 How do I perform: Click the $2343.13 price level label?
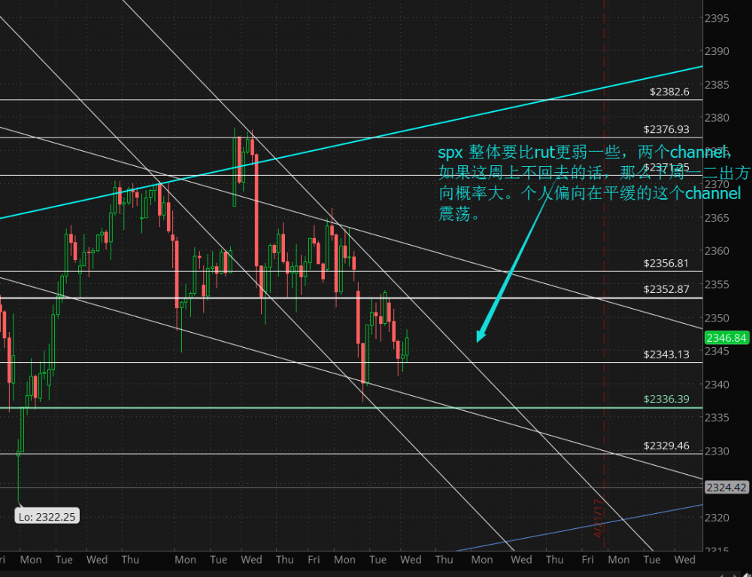[x=666, y=354]
